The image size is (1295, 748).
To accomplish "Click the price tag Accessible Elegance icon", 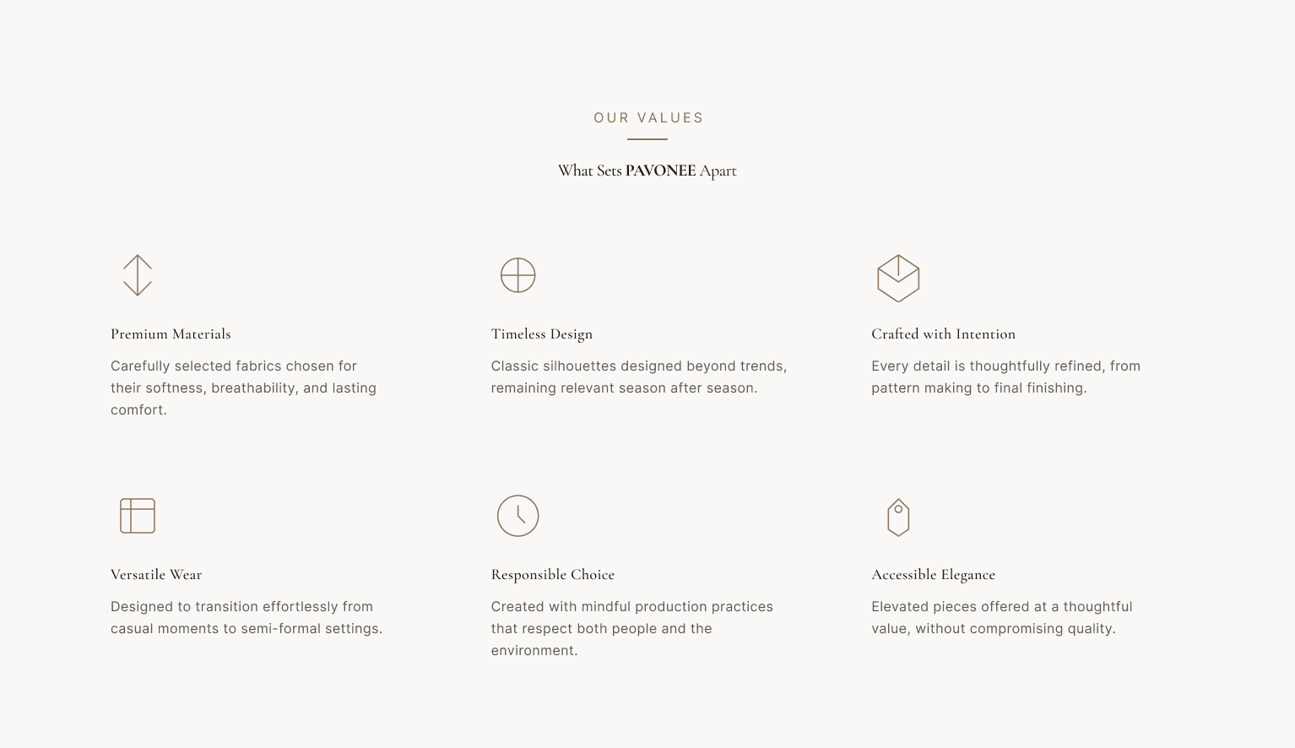I will [898, 517].
